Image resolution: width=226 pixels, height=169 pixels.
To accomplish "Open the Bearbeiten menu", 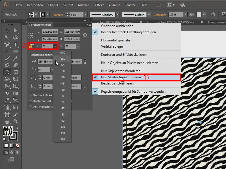I will [x=35, y=5].
